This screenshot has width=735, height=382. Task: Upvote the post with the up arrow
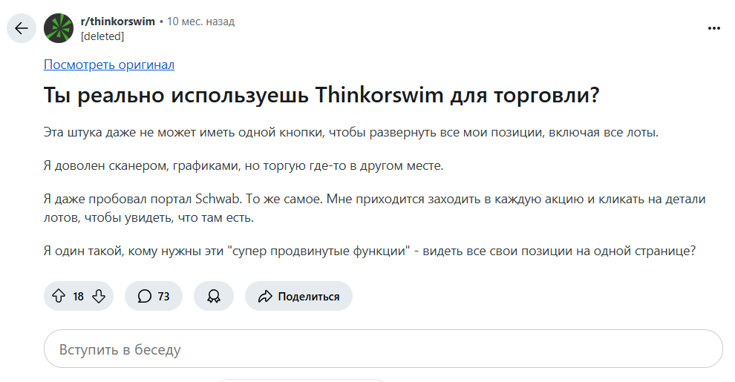(x=59, y=296)
